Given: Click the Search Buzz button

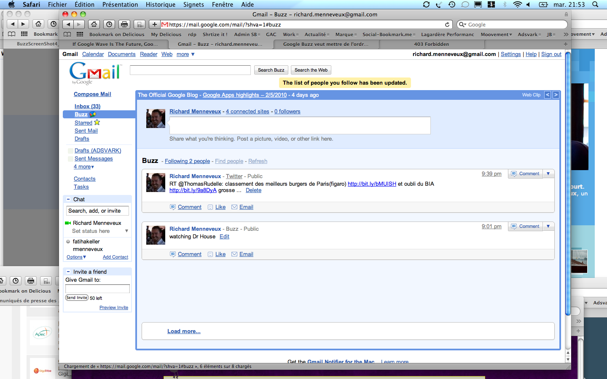Looking at the screenshot, I should [x=271, y=70].
